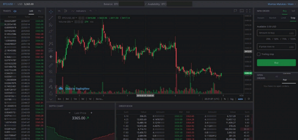This screenshot has height=140, width=298.
Task: Open the BTC/USD pair selector
Action: pos(9,4)
